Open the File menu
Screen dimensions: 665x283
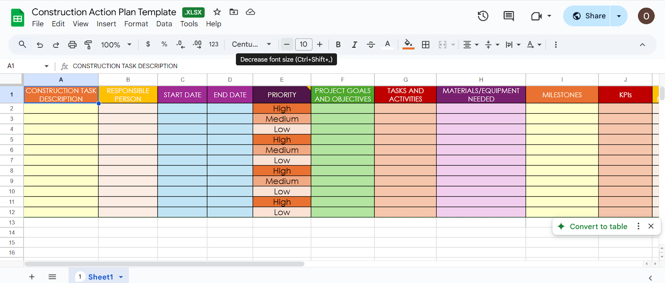[38, 24]
